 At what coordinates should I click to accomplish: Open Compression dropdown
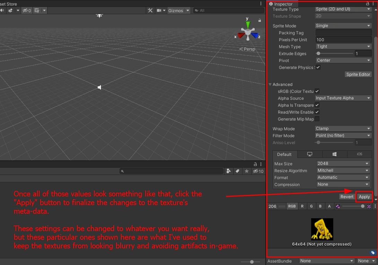click(343, 184)
